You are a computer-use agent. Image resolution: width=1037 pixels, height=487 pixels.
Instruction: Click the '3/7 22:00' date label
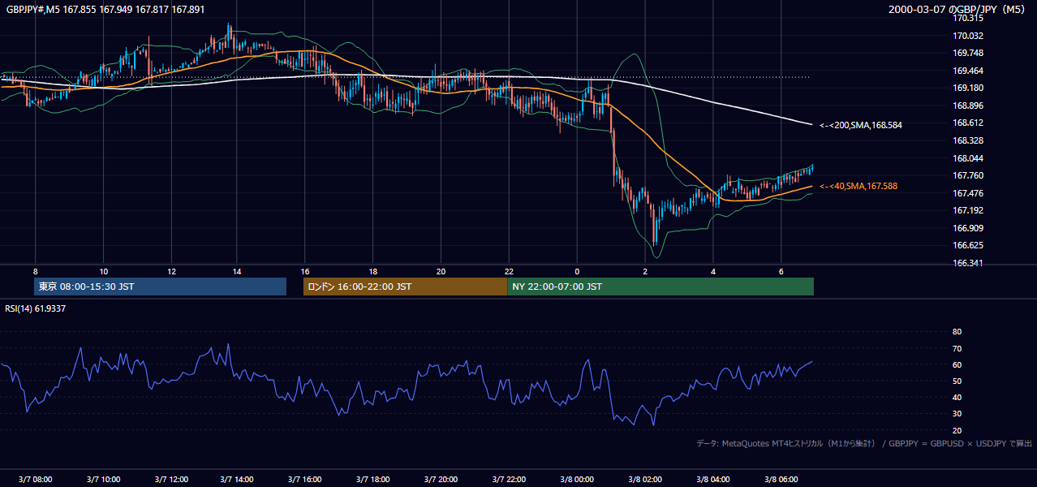pyautogui.click(x=509, y=480)
